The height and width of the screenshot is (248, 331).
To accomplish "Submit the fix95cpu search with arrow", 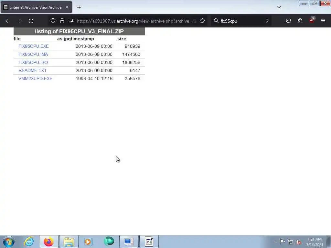I will (x=266, y=21).
